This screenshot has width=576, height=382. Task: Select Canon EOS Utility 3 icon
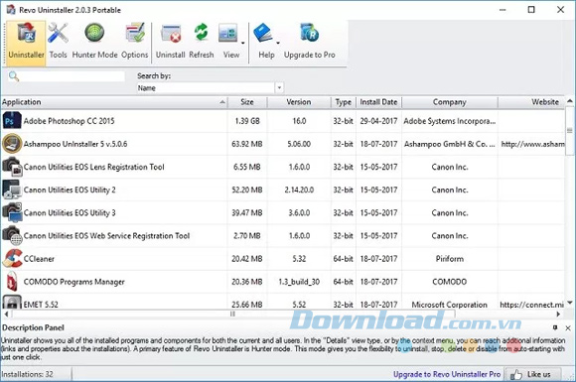pos(12,212)
